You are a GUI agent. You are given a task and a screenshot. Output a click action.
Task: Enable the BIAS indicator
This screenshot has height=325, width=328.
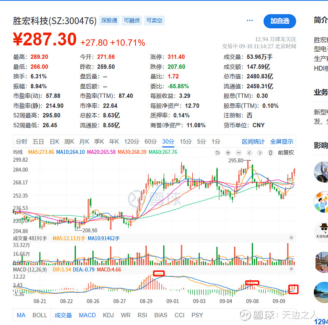click(161, 315)
